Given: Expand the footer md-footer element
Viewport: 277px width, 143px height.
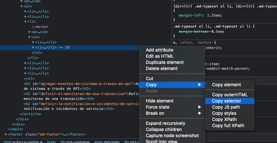Looking at the screenshot, I should tap(6, 134).
